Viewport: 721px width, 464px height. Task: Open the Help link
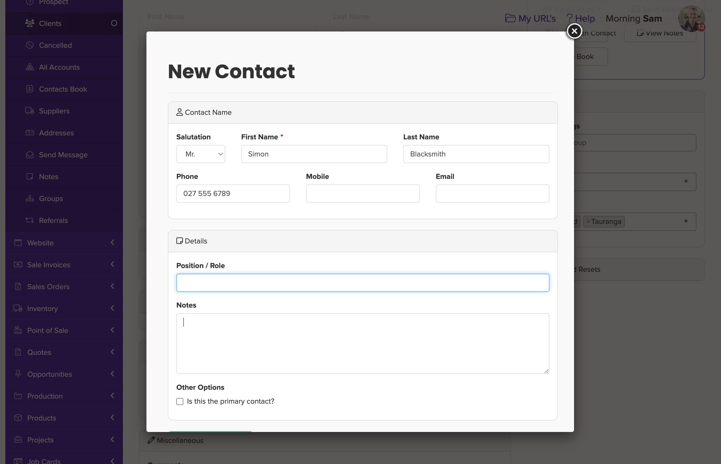(x=580, y=18)
